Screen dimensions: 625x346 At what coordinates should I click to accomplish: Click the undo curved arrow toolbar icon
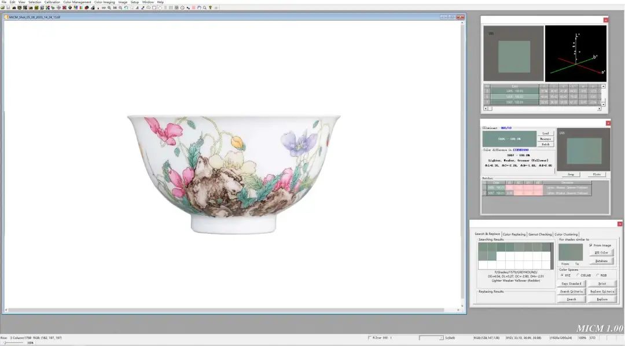126,8
